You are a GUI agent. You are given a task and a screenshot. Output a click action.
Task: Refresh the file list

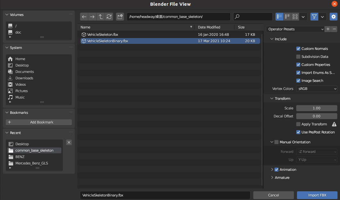point(109,17)
